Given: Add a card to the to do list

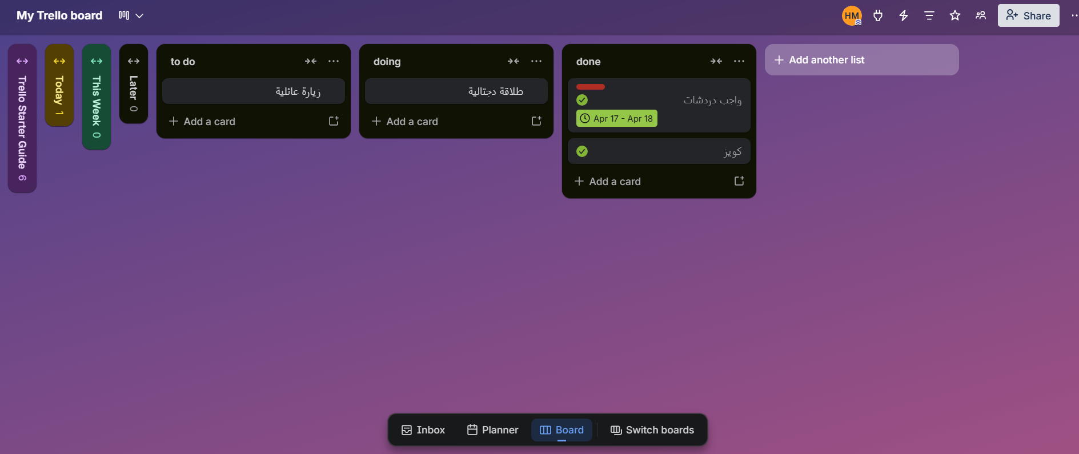Looking at the screenshot, I should [243, 121].
